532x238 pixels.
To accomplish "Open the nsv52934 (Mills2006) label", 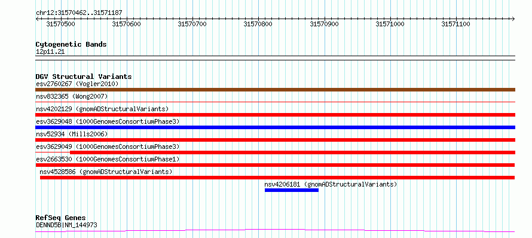I will pyautogui.click(x=72, y=134).
